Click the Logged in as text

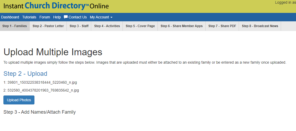285,3
